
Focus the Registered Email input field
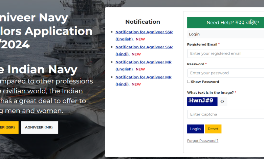[225, 53]
